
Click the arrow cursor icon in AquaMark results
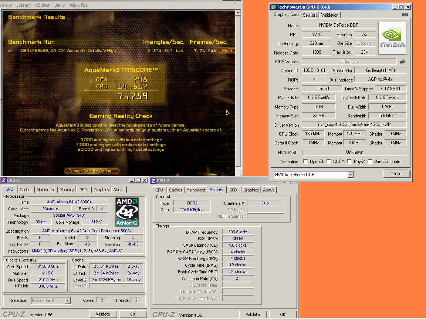[228, 112]
